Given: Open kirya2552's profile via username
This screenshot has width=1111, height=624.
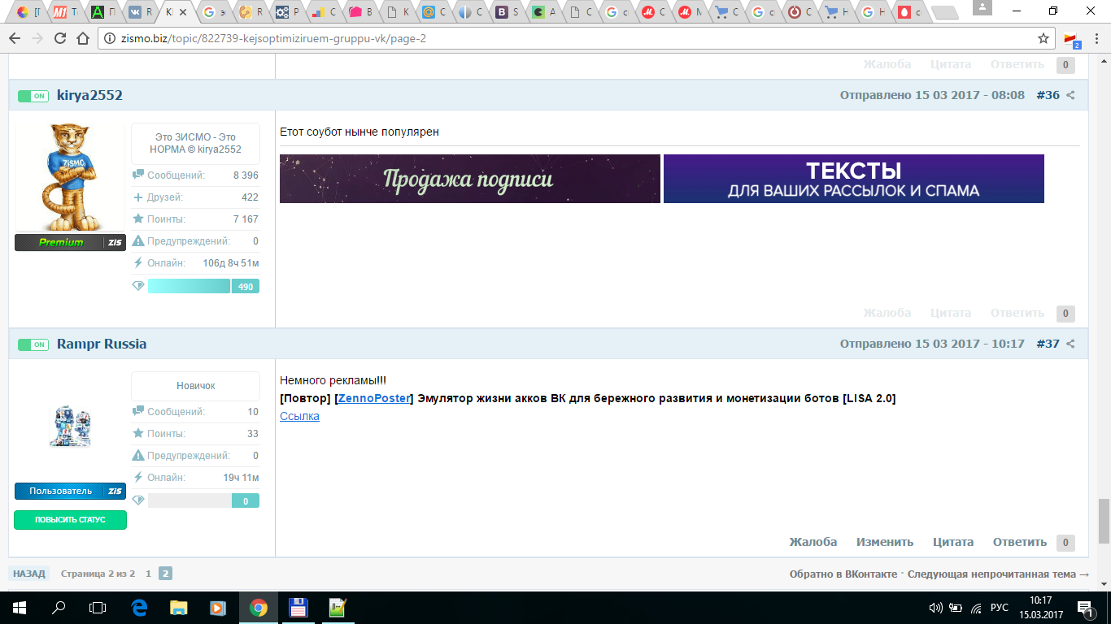Looking at the screenshot, I should [x=89, y=95].
